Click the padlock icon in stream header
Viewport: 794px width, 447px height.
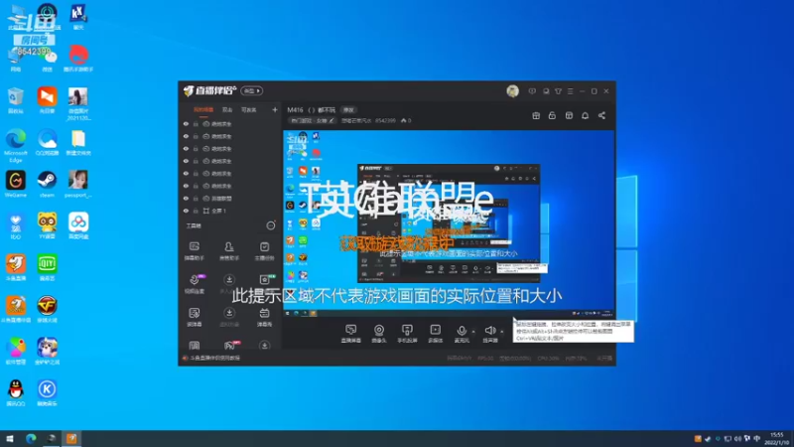click(x=552, y=115)
